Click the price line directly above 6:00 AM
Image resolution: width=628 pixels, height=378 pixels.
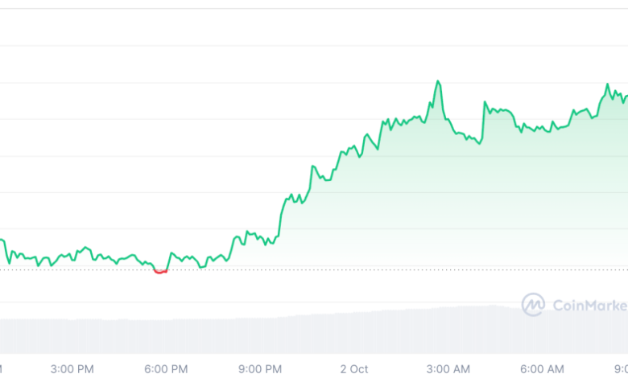tap(542, 128)
